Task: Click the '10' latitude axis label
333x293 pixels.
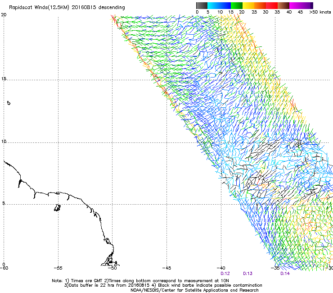Action: (x=4, y=141)
